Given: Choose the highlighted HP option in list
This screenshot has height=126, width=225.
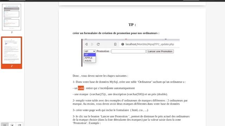Looking at the screenshot, I should [90, 55].
